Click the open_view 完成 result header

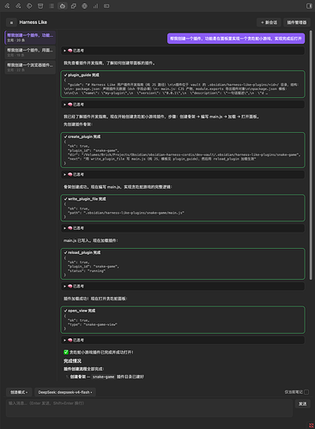[80, 311]
